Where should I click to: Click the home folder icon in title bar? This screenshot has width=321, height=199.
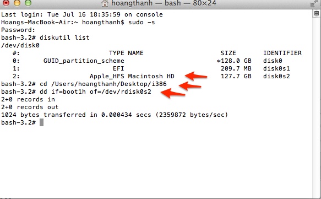pos(105,3)
